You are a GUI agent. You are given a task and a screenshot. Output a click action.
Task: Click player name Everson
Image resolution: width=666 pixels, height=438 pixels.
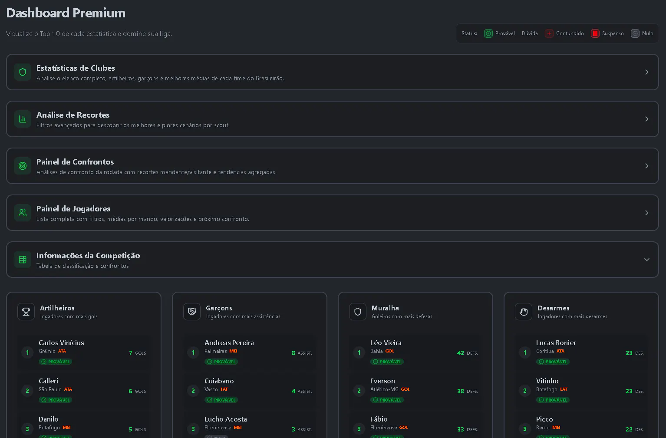pyautogui.click(x=382, y=381)
